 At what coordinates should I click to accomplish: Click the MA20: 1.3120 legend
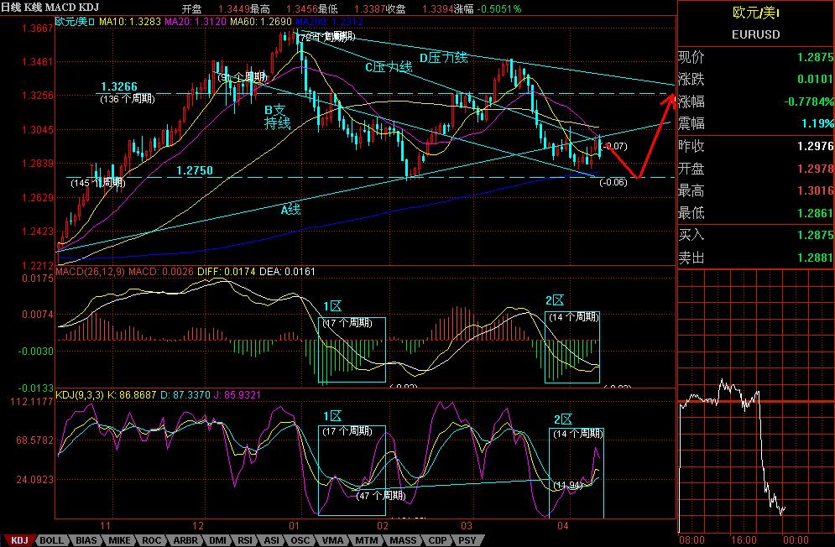(196, 22)
